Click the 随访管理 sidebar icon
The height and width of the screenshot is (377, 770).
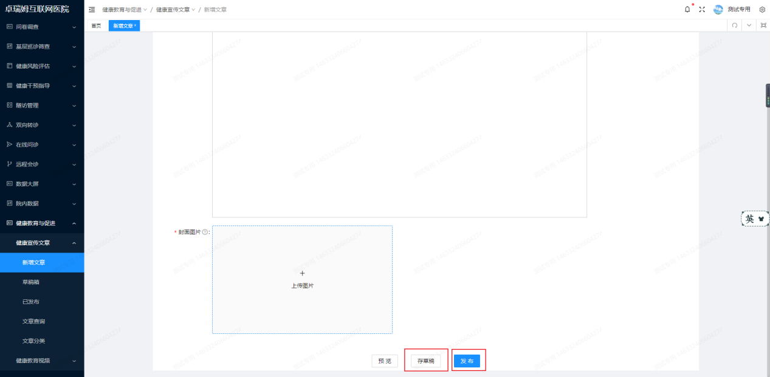(9, 105)
